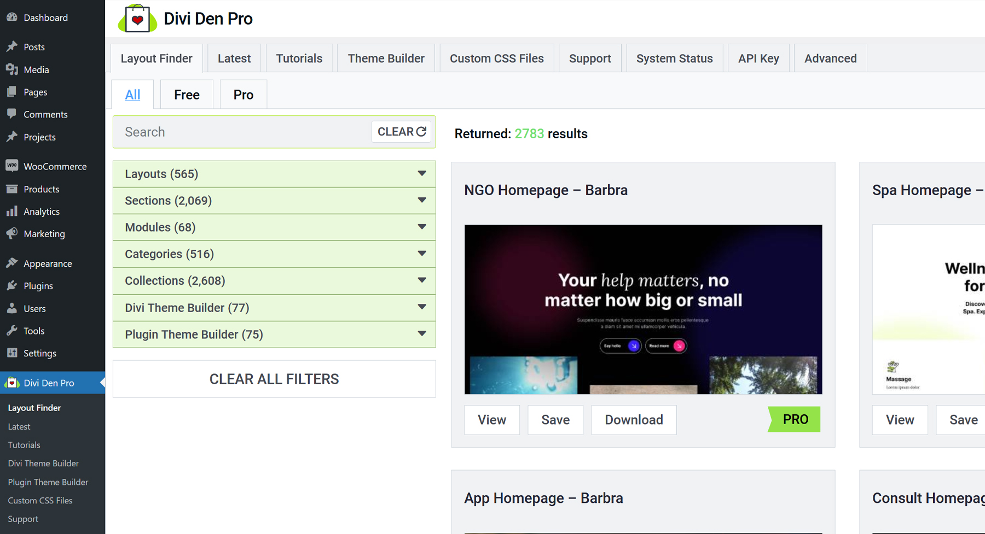Save the Spa Homepage layout
The image size is (985, 534).
tap(961, 420)
